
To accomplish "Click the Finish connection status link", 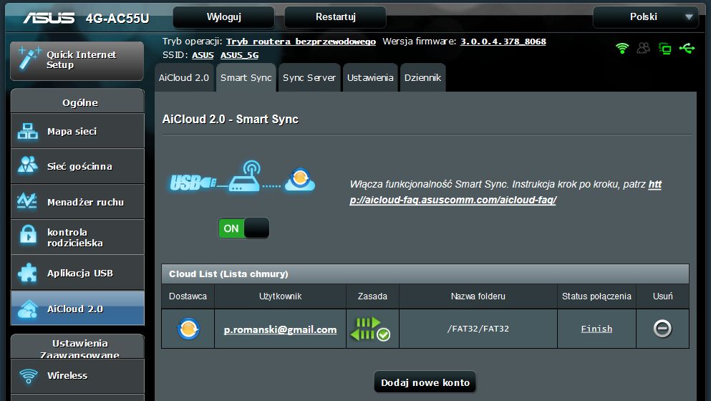I will coord(596,329).
